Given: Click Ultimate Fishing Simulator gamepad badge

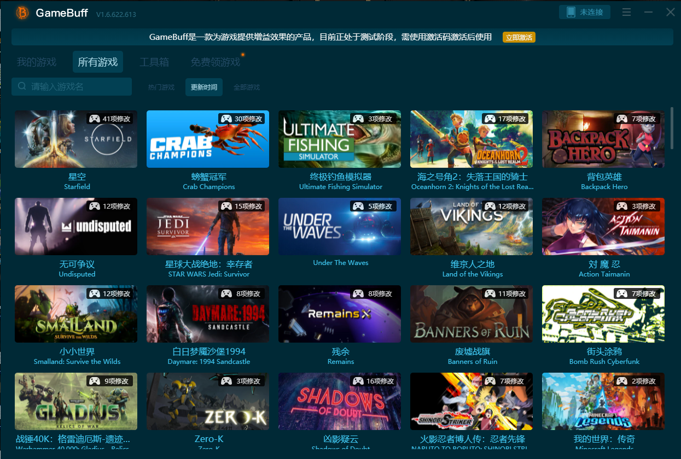Looking at the screenshot, I should click(x=374, y=119).
